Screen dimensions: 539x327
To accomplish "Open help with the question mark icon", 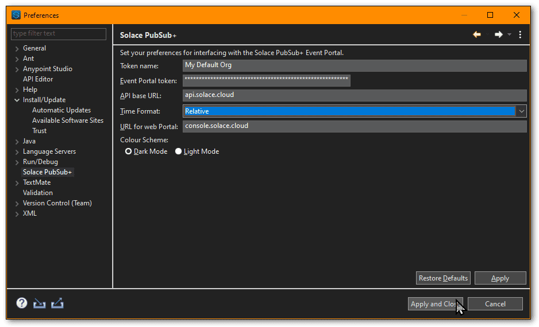I will pyautogui.click(x=22, y=303).
